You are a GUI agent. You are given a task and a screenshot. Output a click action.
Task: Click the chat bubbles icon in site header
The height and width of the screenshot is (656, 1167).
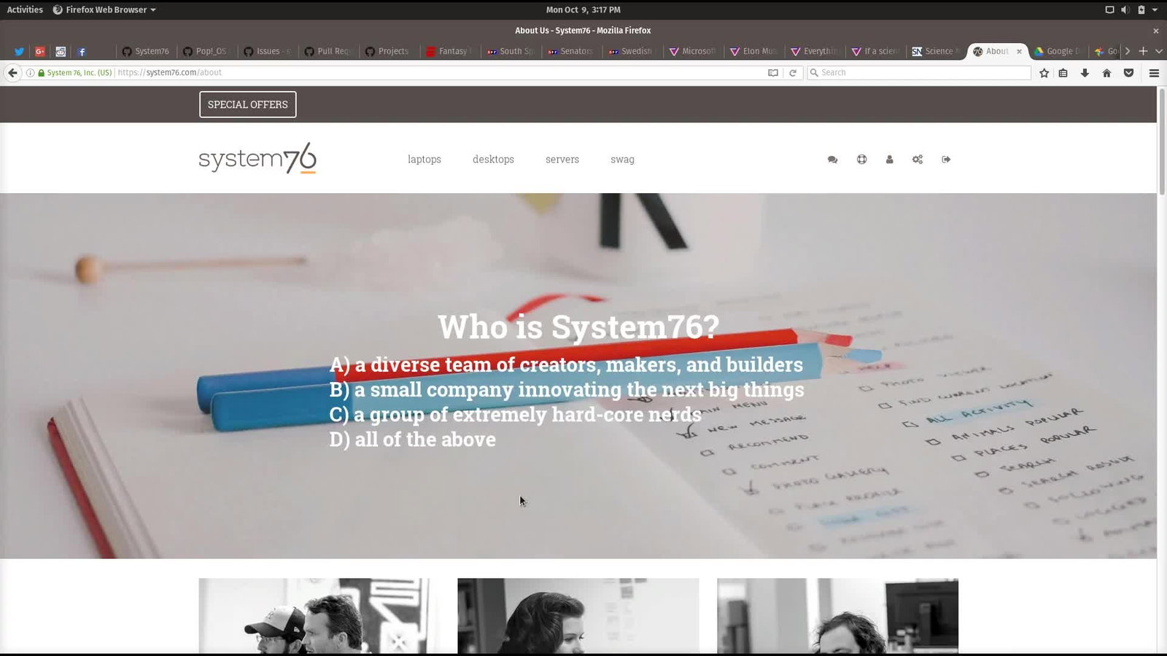click(x=832, y=160)
